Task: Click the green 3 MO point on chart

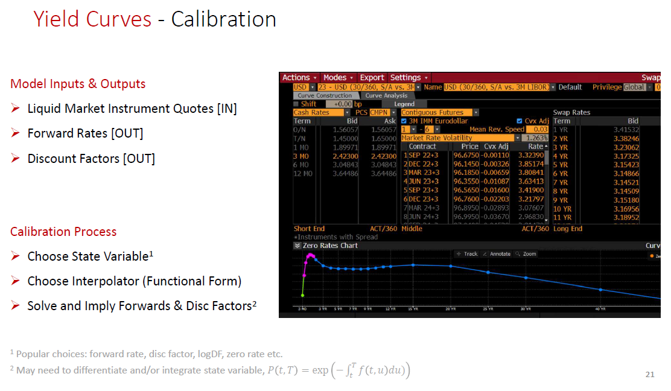Action: [x=303, y=295]
